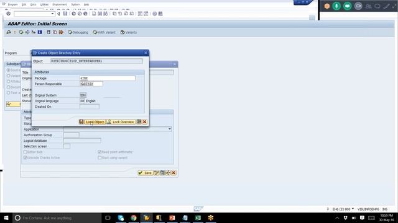Click the Cortana search box
The height and width of the screenshot is (223, 398).
[x=57, y=217]
